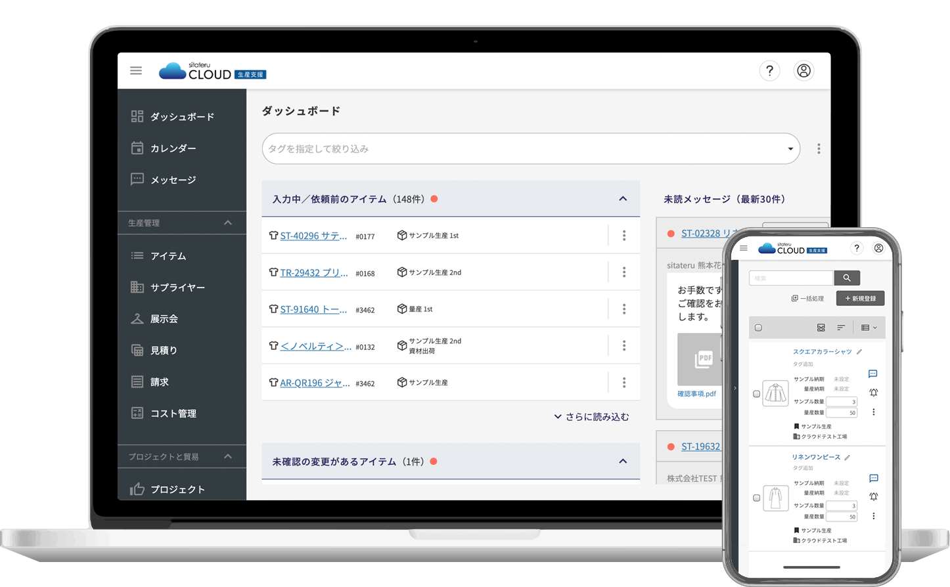Open the tag filter dropdown arrow
The width and height of the screenshot is (950, 587).
790,149
